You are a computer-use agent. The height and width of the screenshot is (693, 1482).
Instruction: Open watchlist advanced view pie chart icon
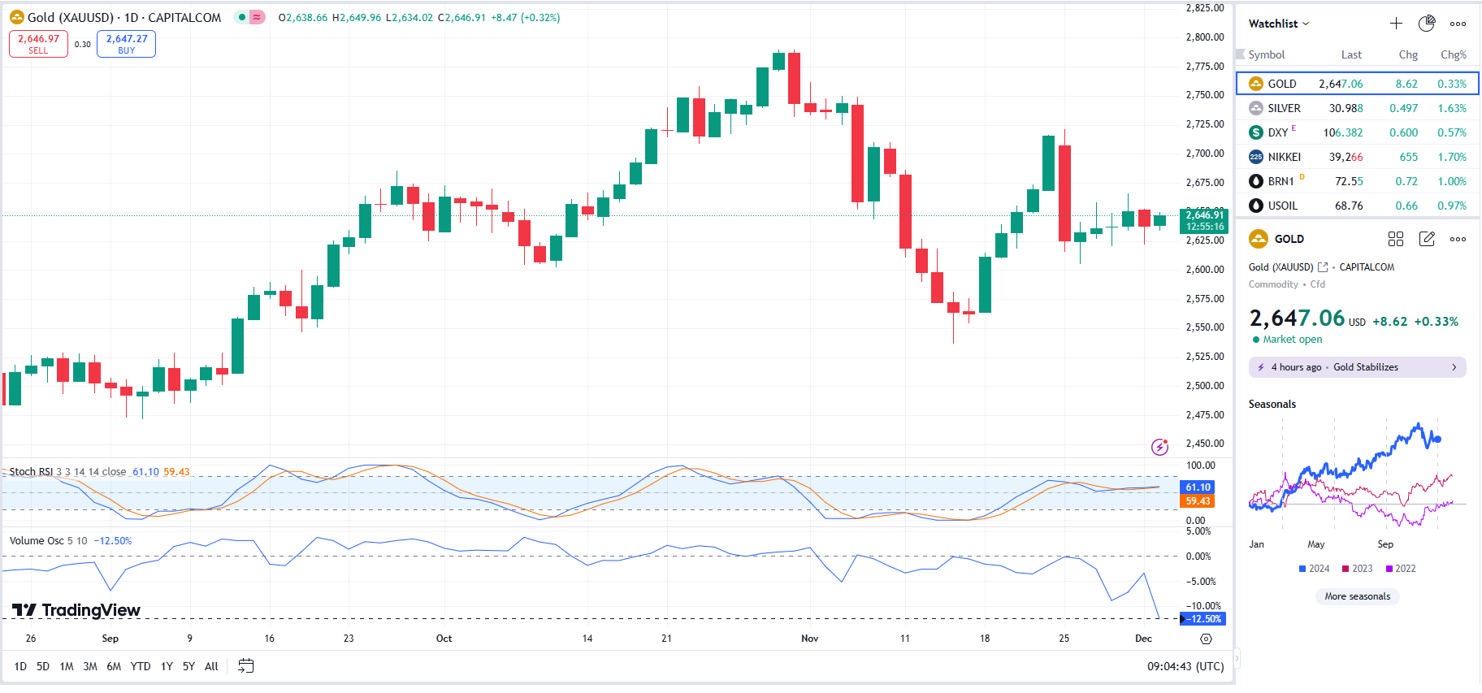click(1427, 24)
